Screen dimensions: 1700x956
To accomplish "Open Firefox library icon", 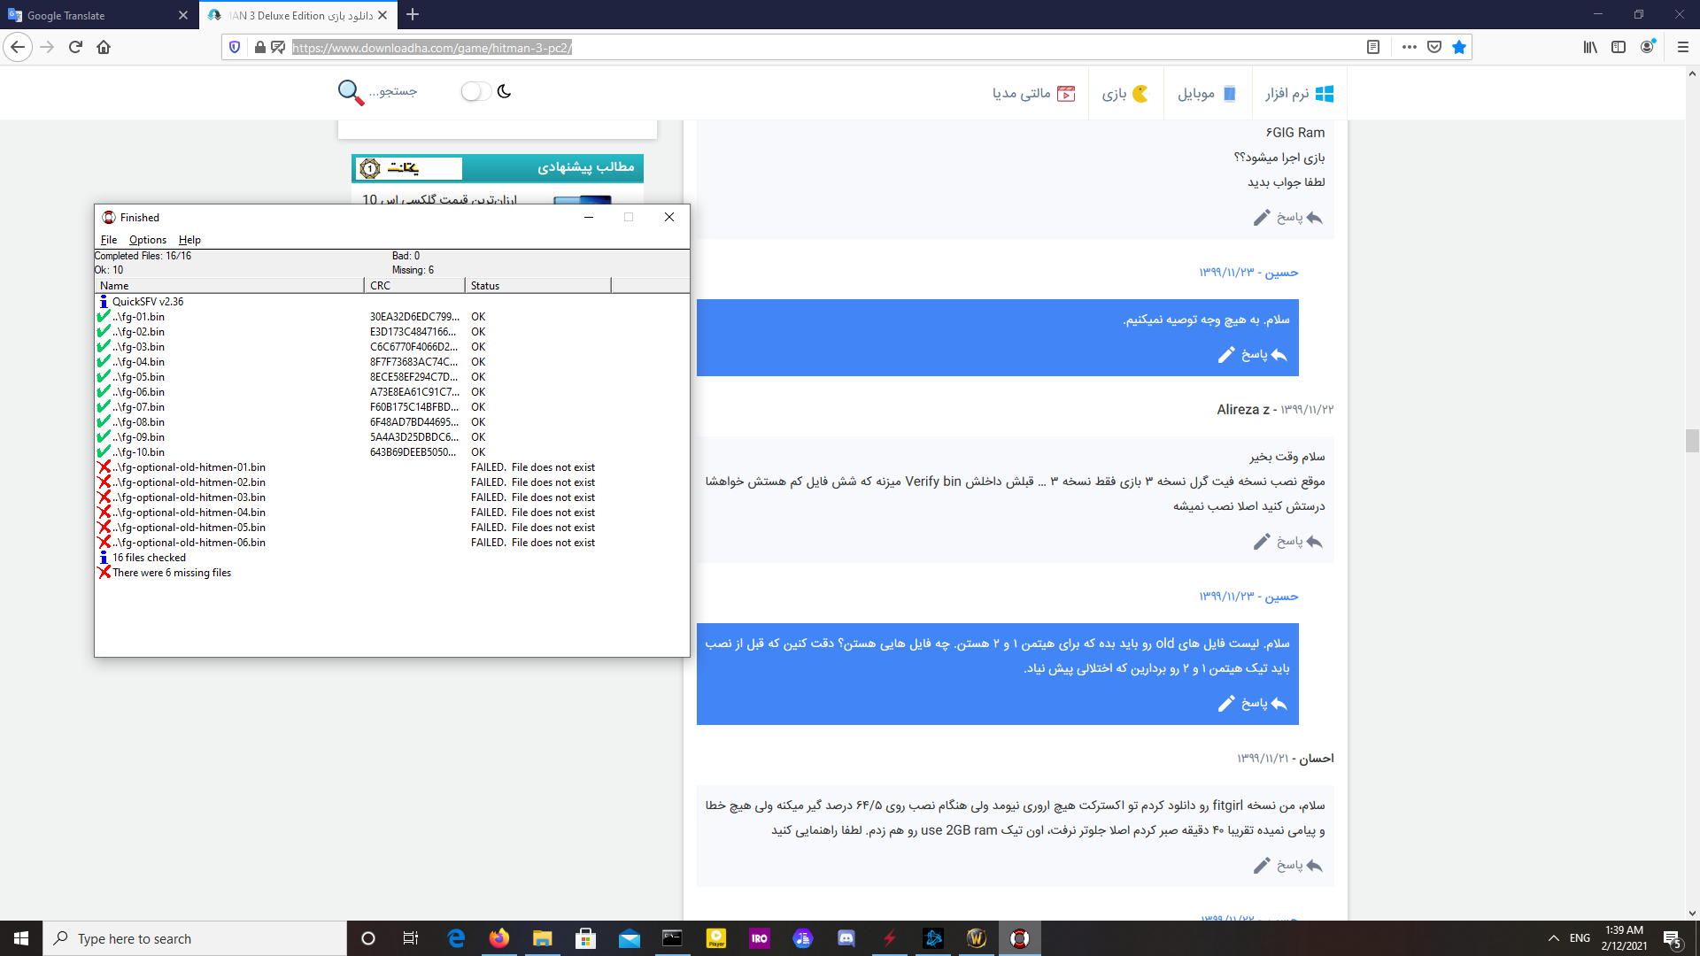I will tap(1590, 47).
